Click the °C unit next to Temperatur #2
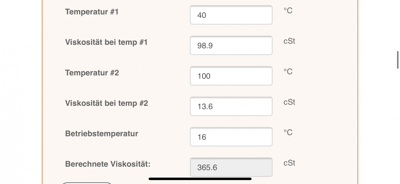The height and width of the screenshot is (184, 400). click(288, 72)
